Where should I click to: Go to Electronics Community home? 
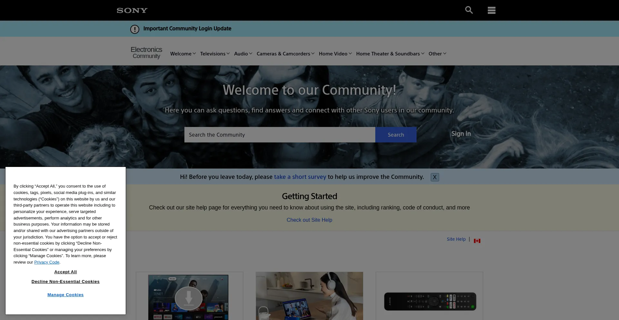coord(146,53)
